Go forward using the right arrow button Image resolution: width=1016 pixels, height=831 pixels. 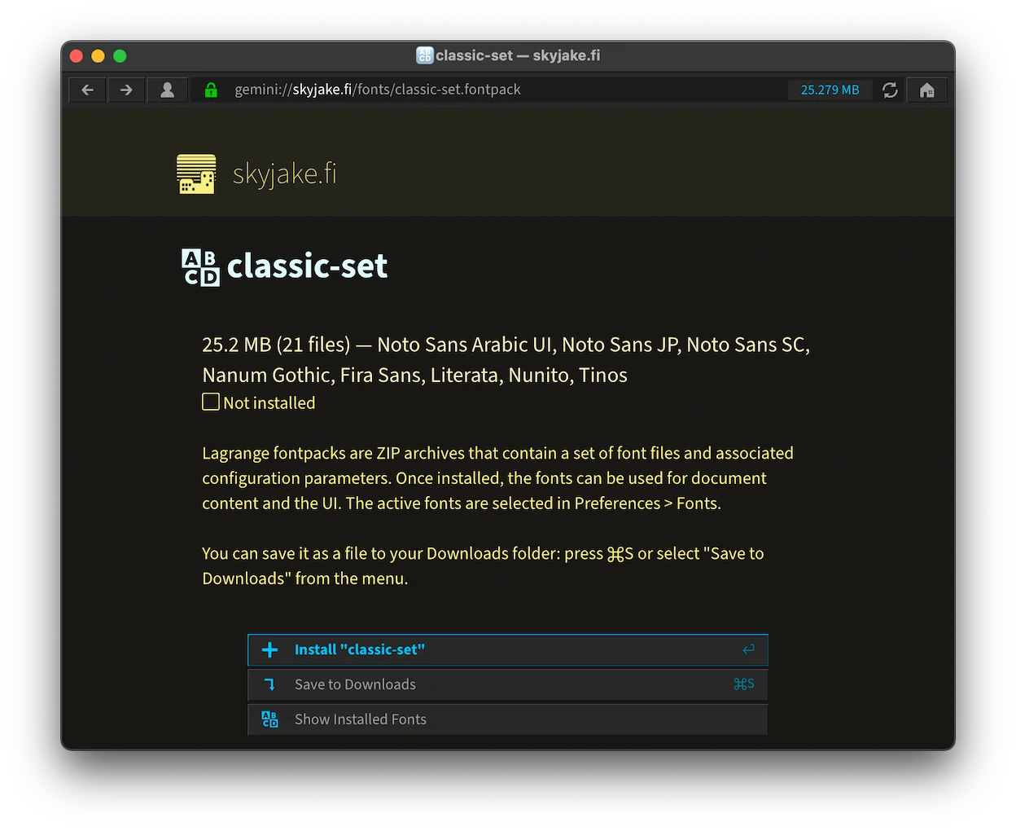click(126, 90)
